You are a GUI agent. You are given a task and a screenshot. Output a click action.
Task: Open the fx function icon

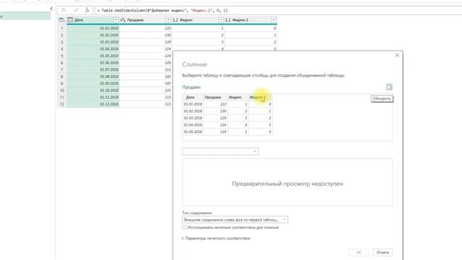tap(87, 10)
